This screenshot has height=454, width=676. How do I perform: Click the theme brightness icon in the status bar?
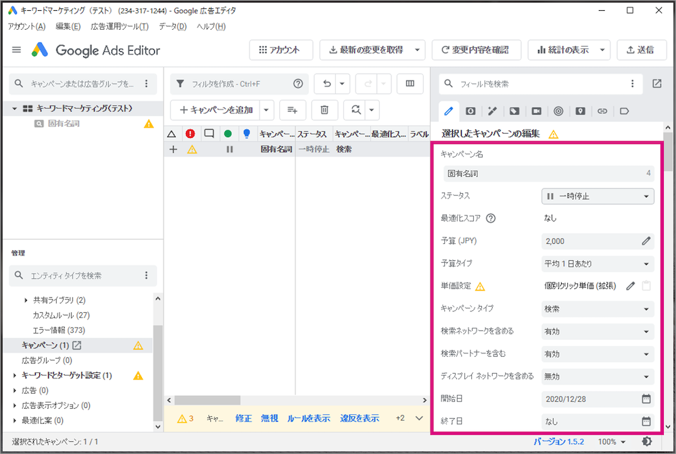[647, 442]
